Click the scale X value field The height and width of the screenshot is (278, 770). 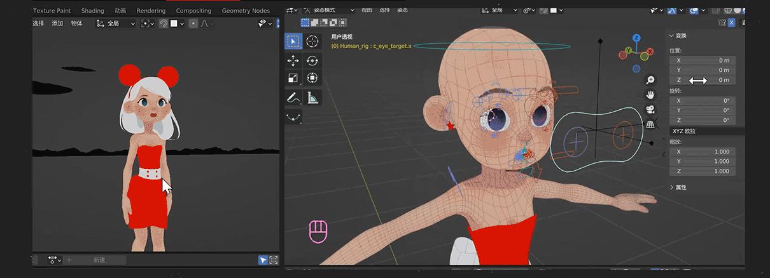703,152
